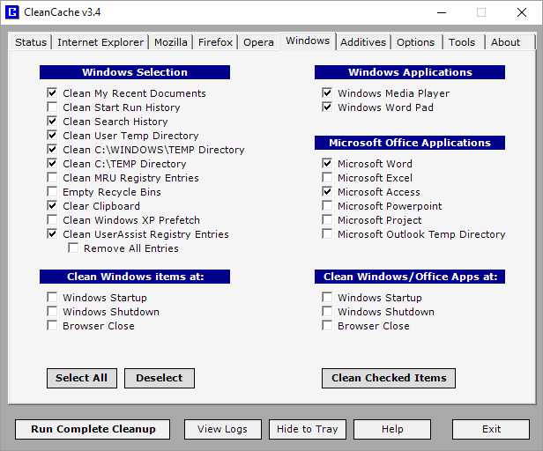Open the Additives tab

point(363,42)
